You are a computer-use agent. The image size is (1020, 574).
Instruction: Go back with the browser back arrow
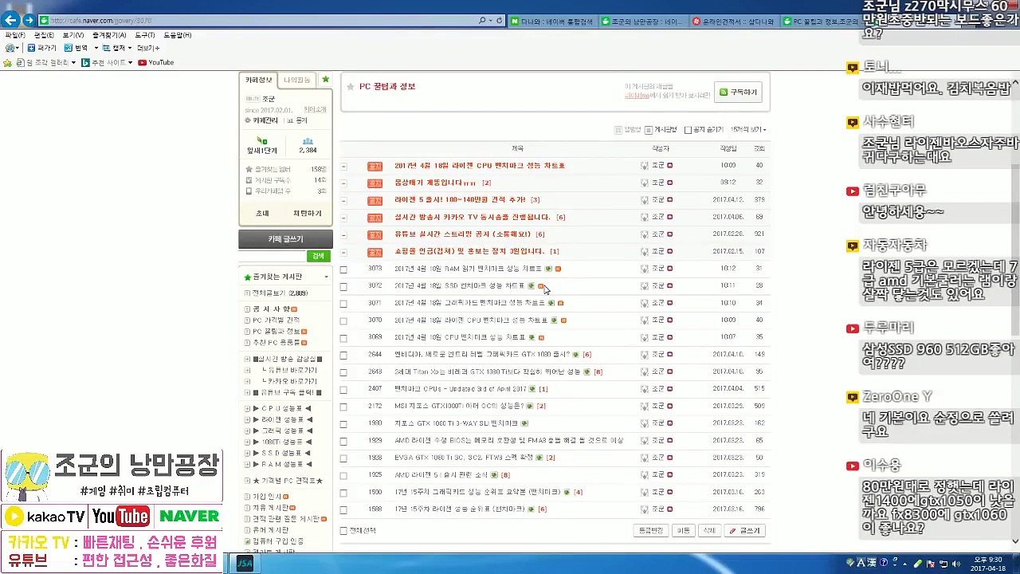pos(10,20)
